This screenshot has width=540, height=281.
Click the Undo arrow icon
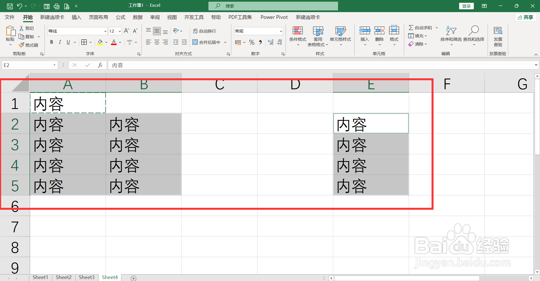(19, 6)
